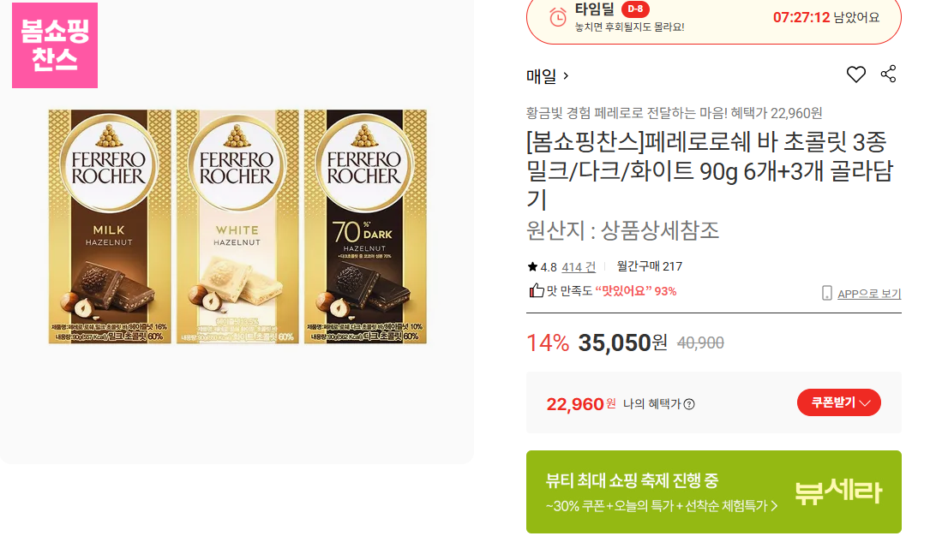930x542 pixels.
Task: Open the 나의 혜택가 question mark help icon
Action: 689,405
